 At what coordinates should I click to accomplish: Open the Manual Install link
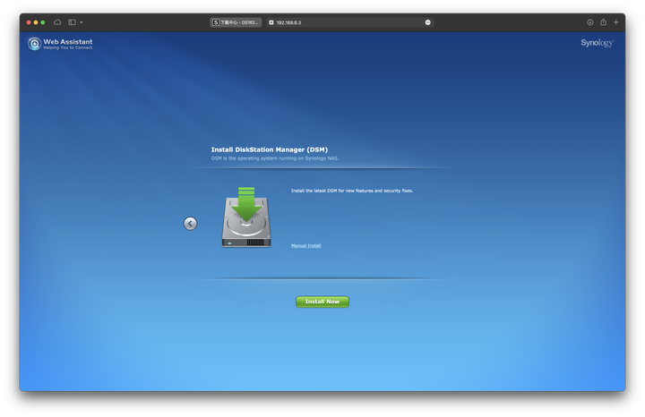305,246
